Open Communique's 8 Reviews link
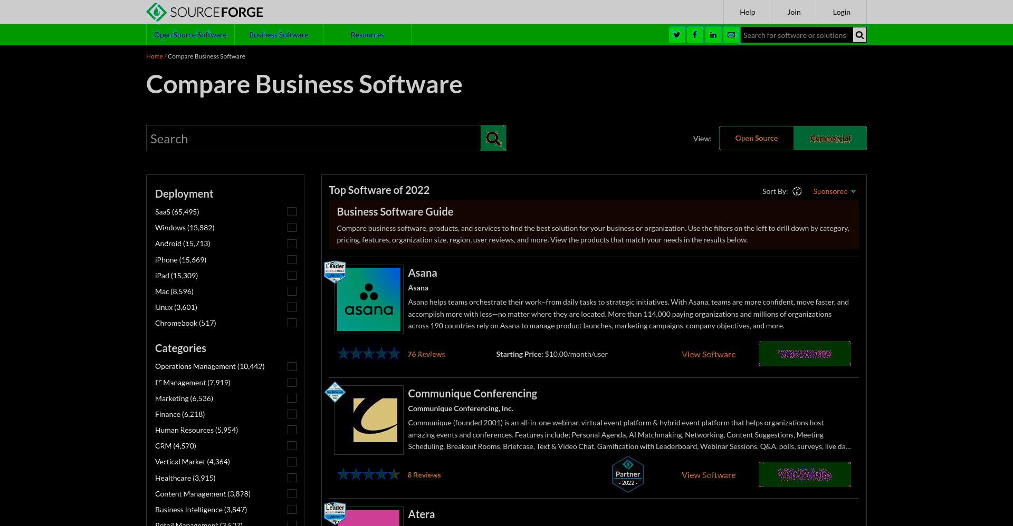This screenshot has width=1013, height=526. click(x=424, y=475)
